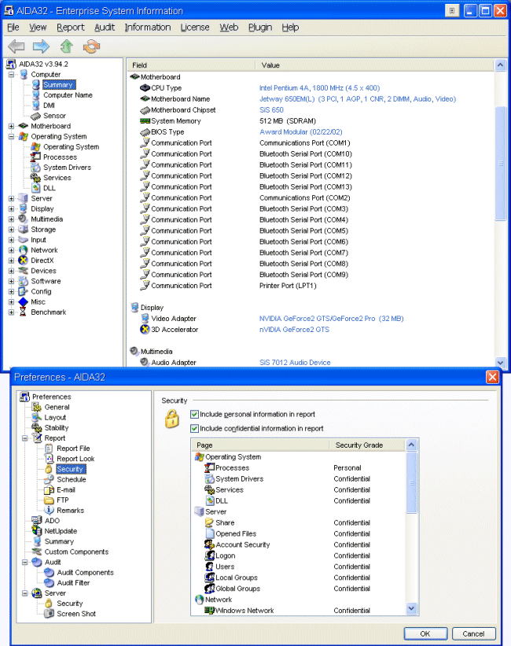Viewport: 511px width, 646px height.
Task: Open the SiS 650 chipset link
Action: (271, 109)
